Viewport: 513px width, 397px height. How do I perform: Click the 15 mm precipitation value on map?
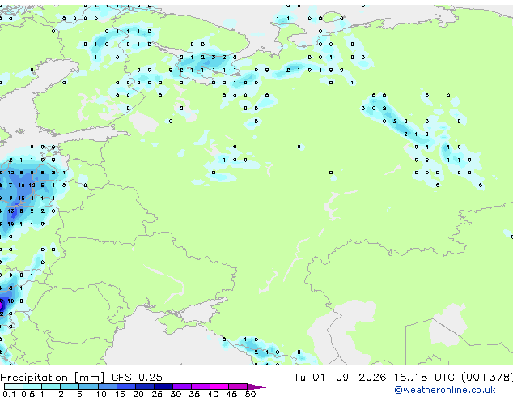(21, 198)
